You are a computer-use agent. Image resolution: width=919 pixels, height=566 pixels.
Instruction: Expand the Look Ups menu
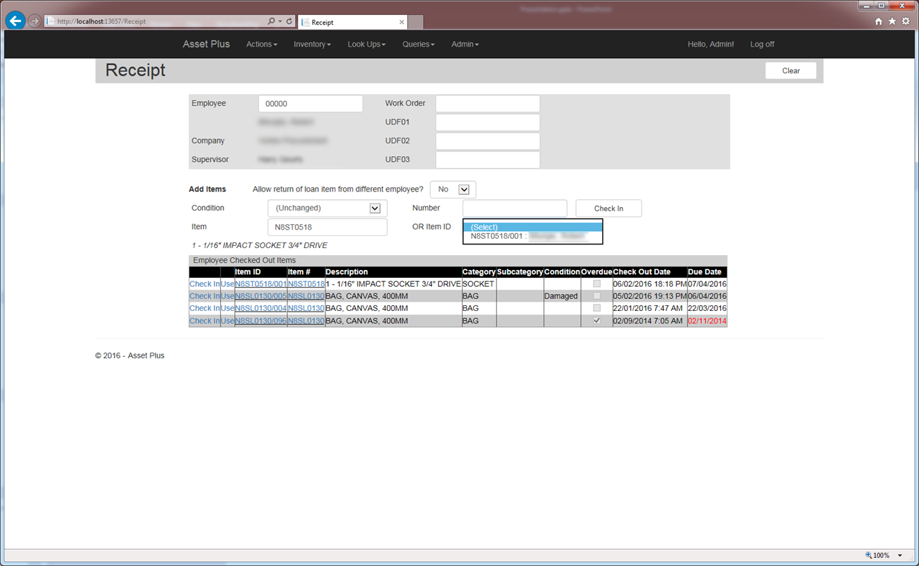coord(366,45)
